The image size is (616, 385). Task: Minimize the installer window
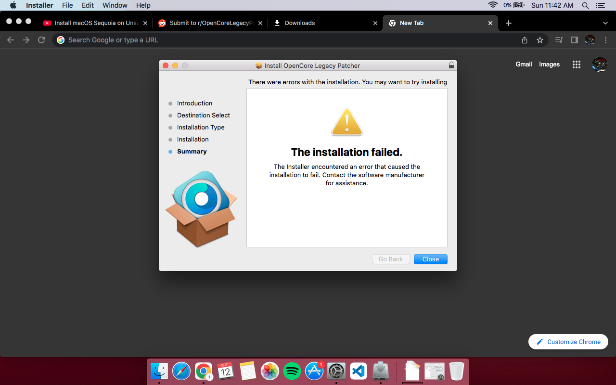coord(175,65)
